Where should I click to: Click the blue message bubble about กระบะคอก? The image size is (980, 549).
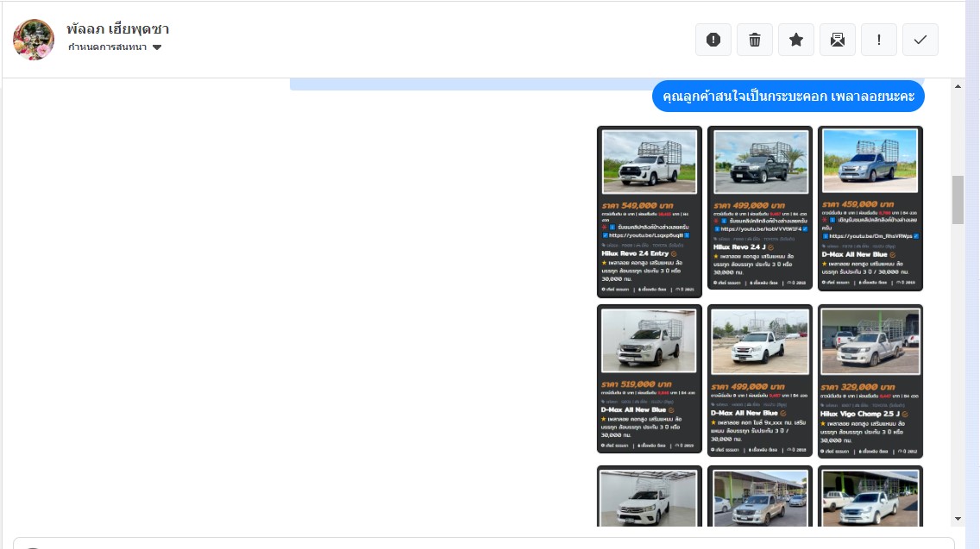point(788,97)
